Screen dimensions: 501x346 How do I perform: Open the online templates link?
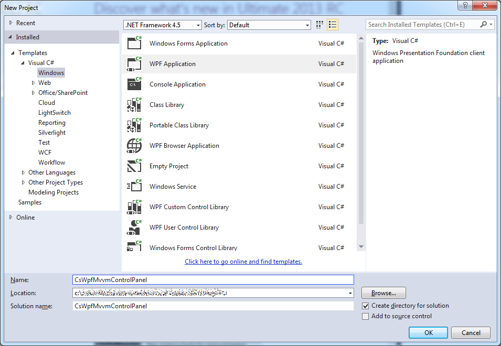[243, 262]
